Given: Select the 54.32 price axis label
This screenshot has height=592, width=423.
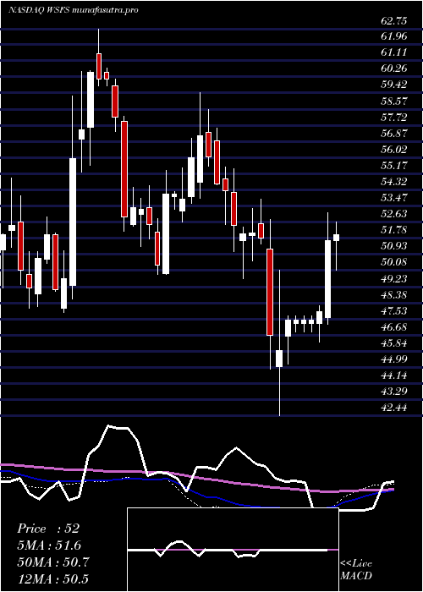Looking at the screenshot, I should tap(394, 182).
